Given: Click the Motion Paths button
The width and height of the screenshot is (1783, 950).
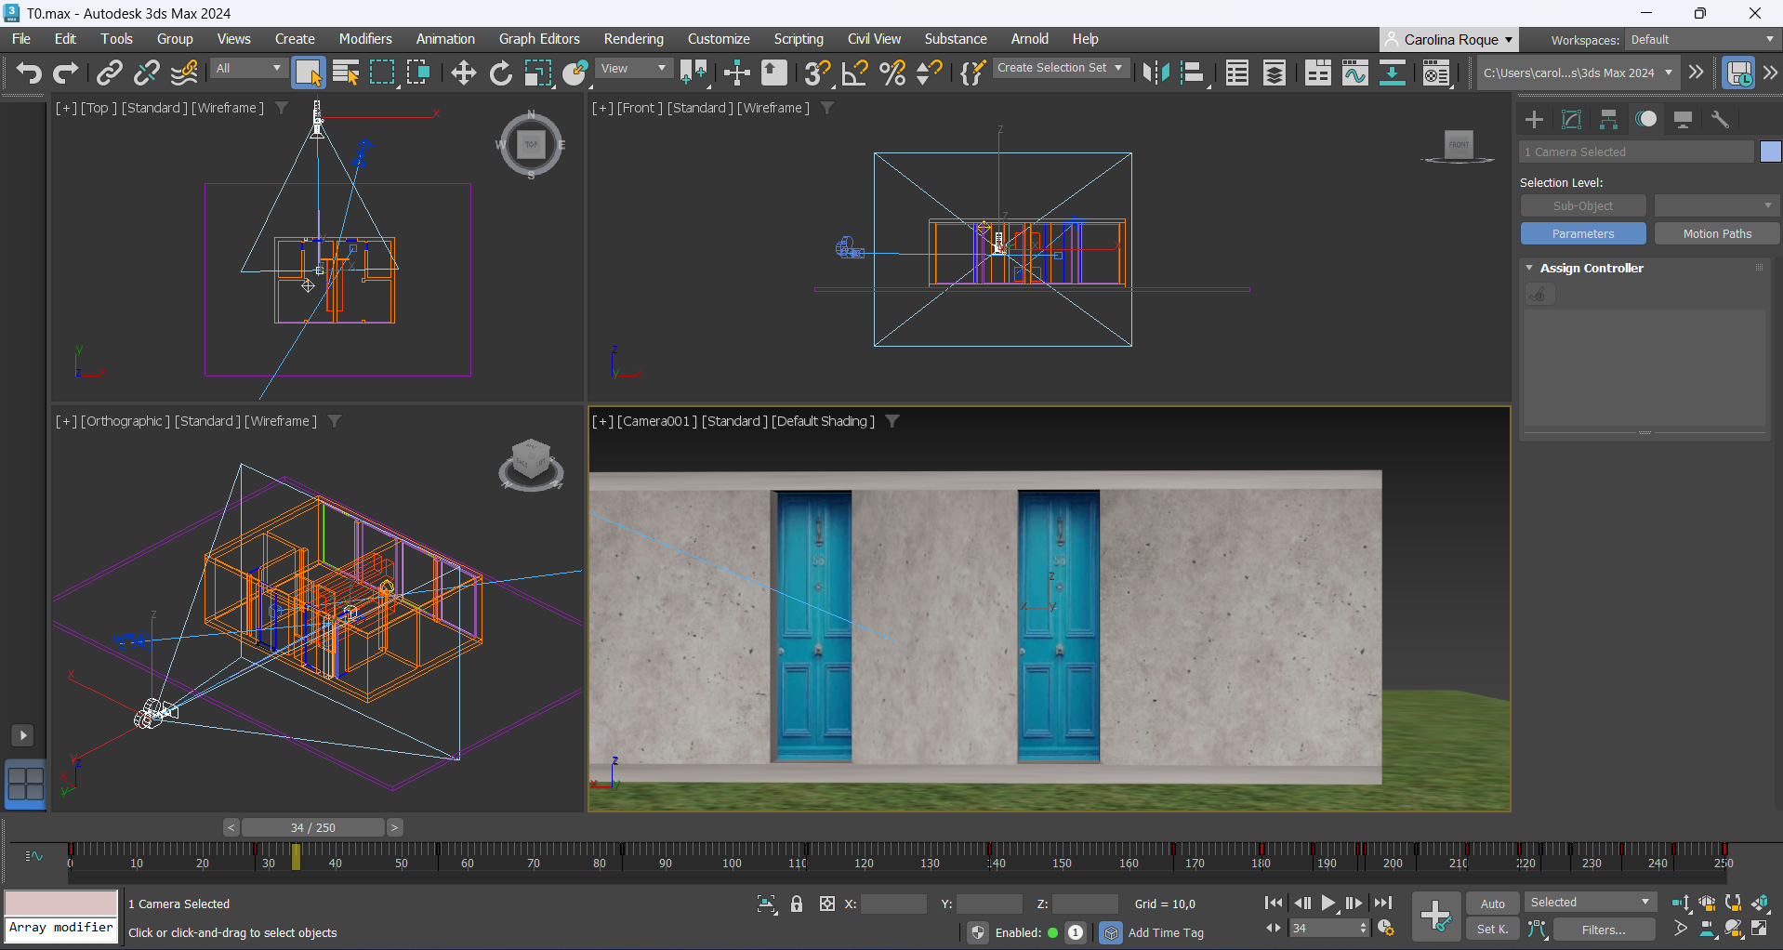Looking at the screenshot, I should point(1716,233).
